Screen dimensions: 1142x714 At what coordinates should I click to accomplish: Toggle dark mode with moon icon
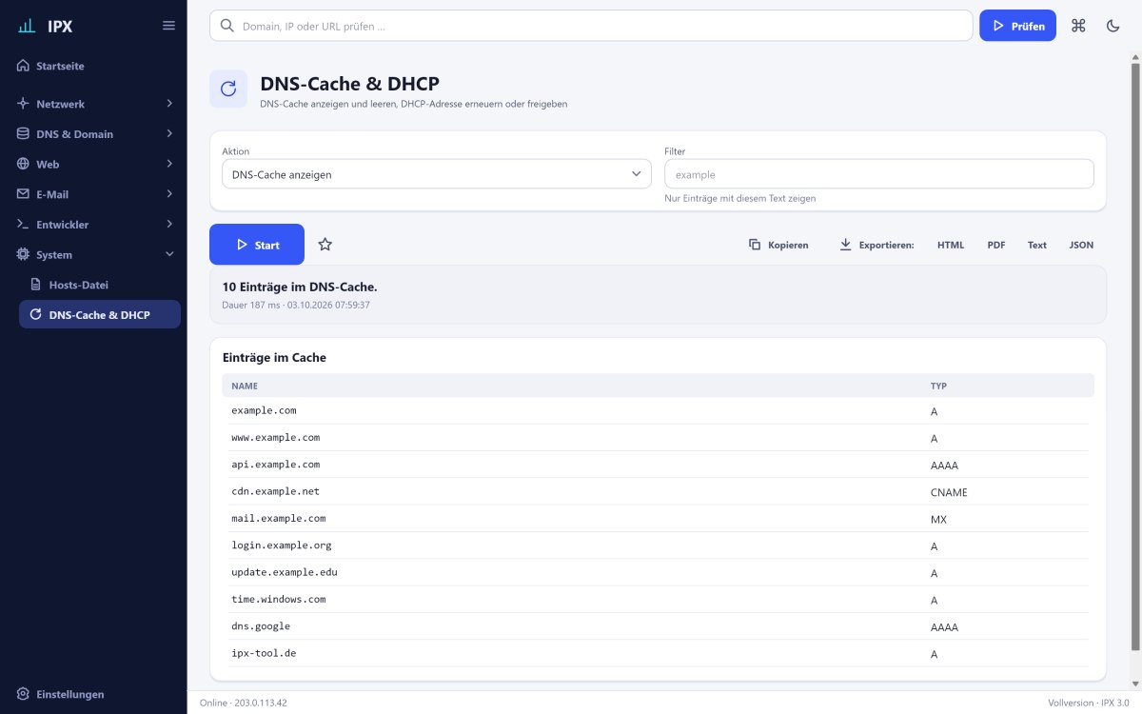[1112, 26]
